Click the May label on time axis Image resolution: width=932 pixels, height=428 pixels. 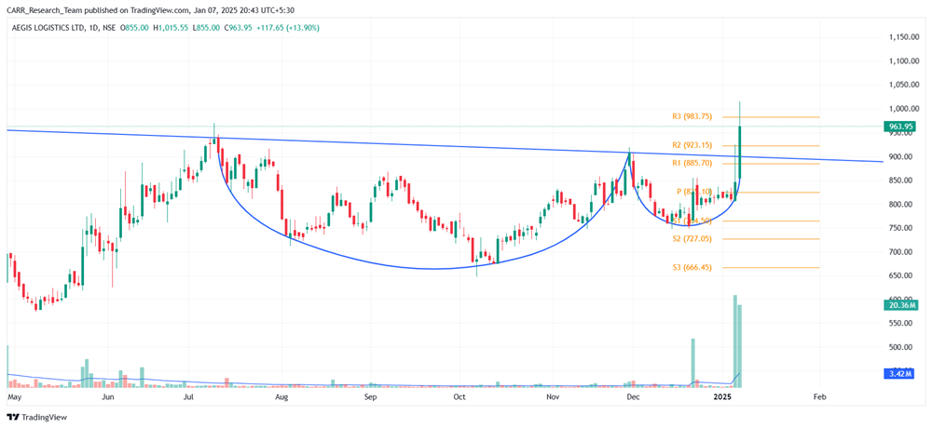click(14, 396)
